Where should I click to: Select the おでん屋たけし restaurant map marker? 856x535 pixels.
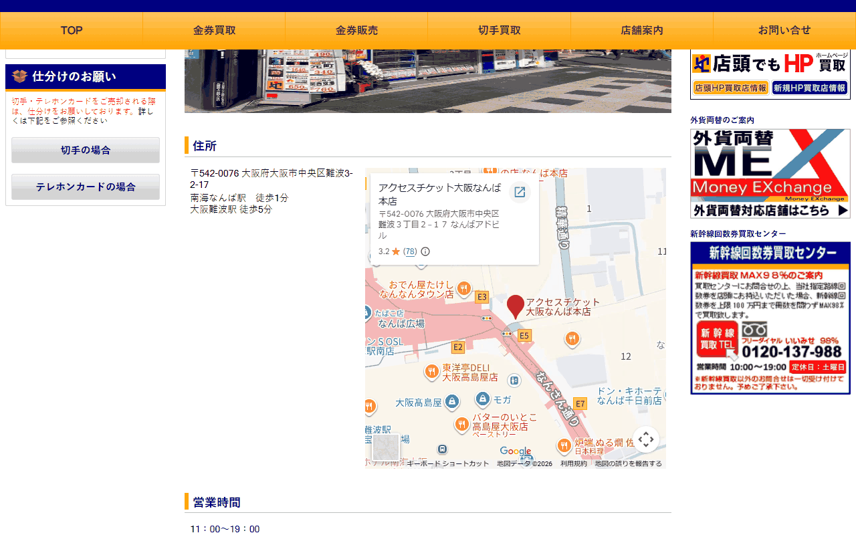point(464,288)
